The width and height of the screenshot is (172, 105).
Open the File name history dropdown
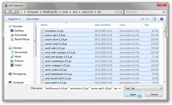pyautogui.click(x=120, y=88)
